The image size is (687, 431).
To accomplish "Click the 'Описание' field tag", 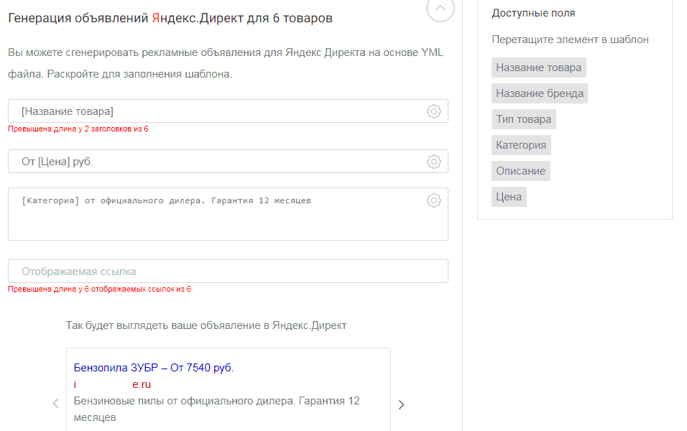I will pos(520,171).
